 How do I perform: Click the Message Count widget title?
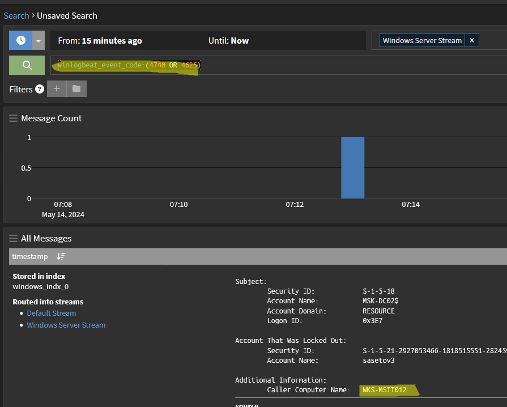[52, 118]
